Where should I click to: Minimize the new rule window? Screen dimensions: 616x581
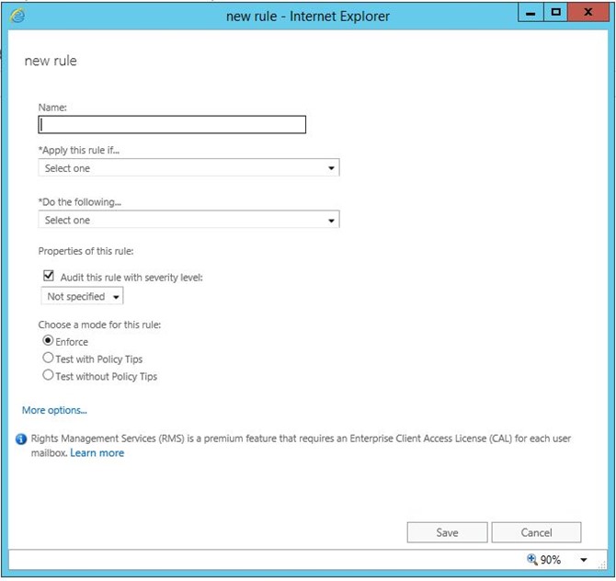tap(530, 13)
